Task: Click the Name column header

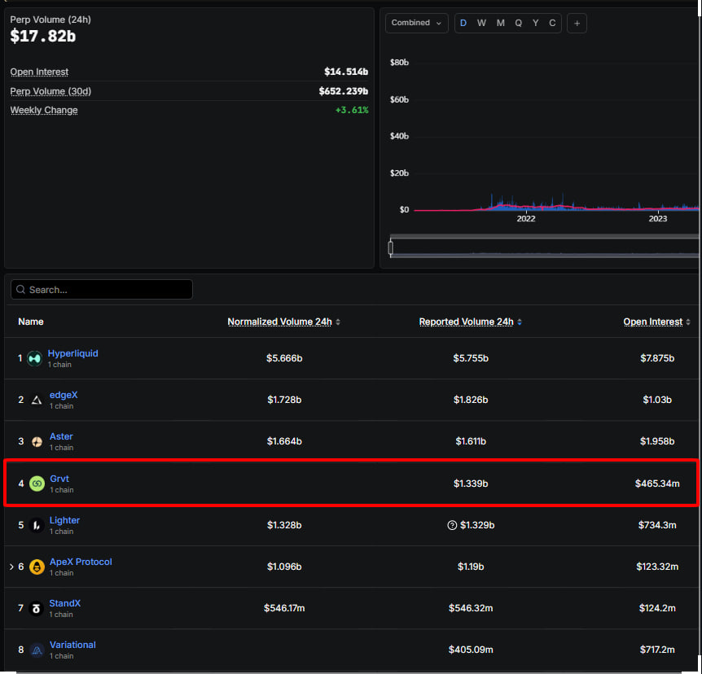Action: [x=31, y=322]
